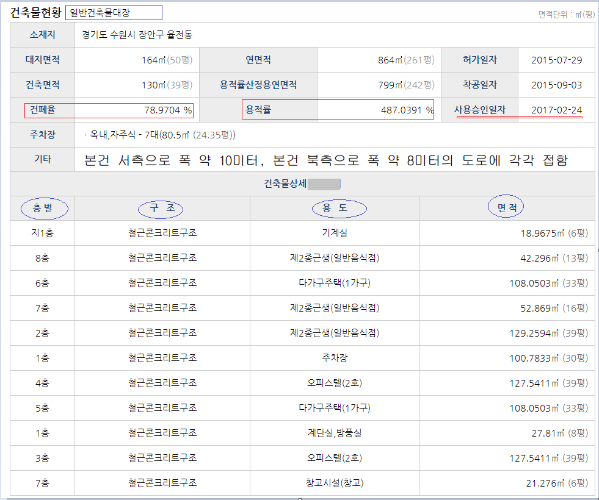
Task: Click the 옥내,자주식 - 7대 parking detail
Action: tap(160, 135)
